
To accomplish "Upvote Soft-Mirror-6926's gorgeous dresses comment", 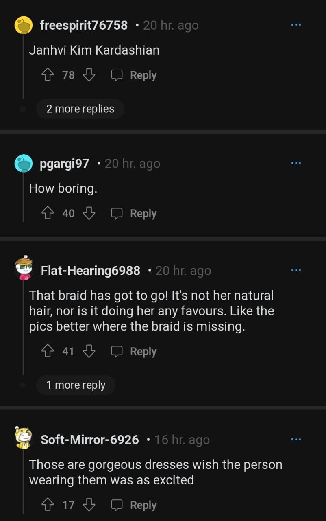I will coord(48,505).
